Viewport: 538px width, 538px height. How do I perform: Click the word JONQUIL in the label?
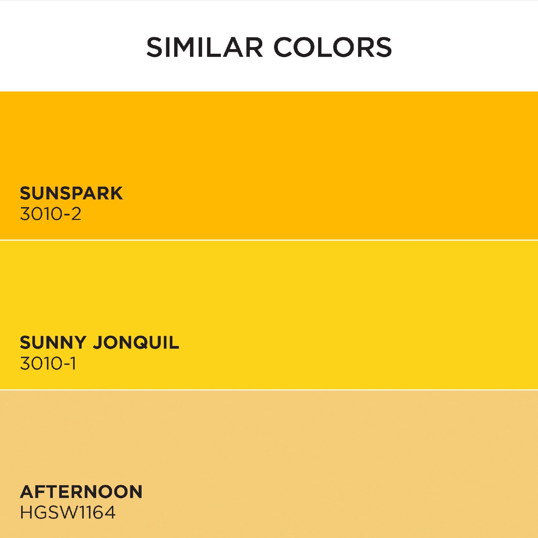[x=136, y=343]
